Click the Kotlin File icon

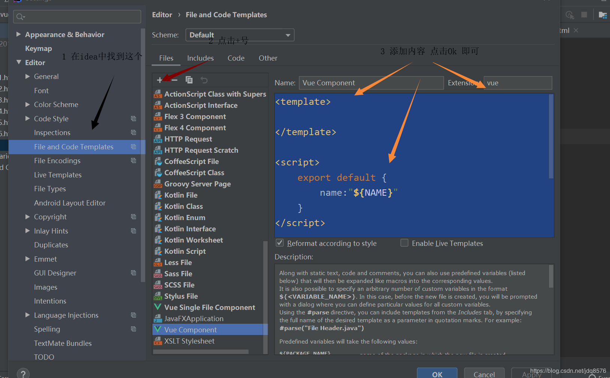(x=158, y=195)
